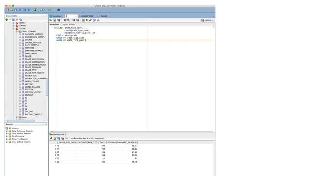Screen dimensions: 313x176
Task: Click the SQL History icon
Action: (x=94, y=20)
